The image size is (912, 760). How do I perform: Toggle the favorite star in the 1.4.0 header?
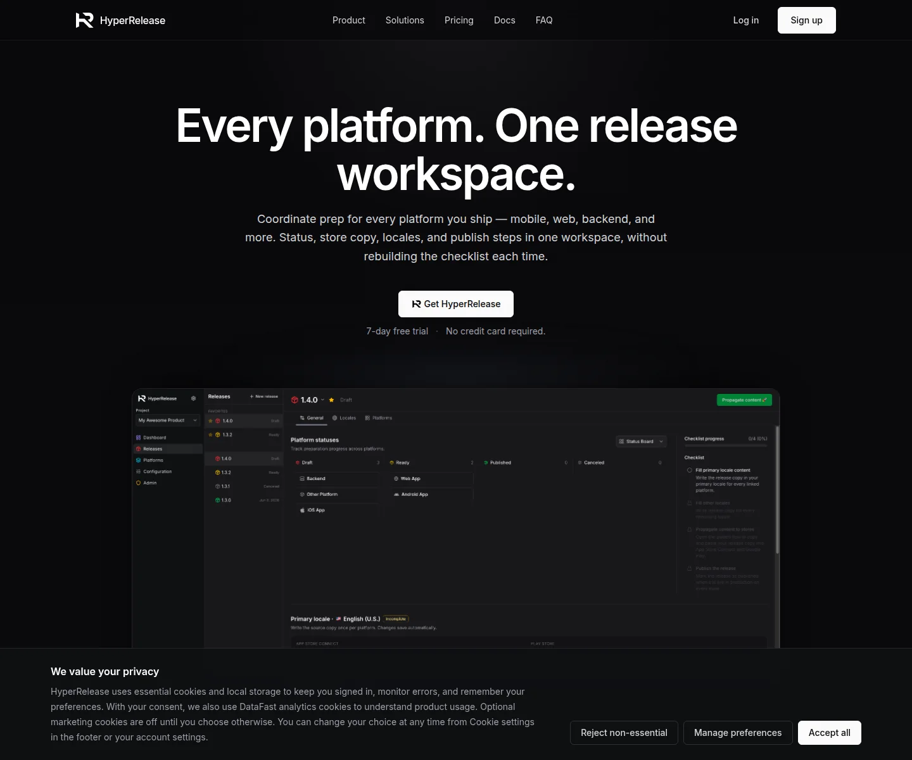click(x=331, y=400)
